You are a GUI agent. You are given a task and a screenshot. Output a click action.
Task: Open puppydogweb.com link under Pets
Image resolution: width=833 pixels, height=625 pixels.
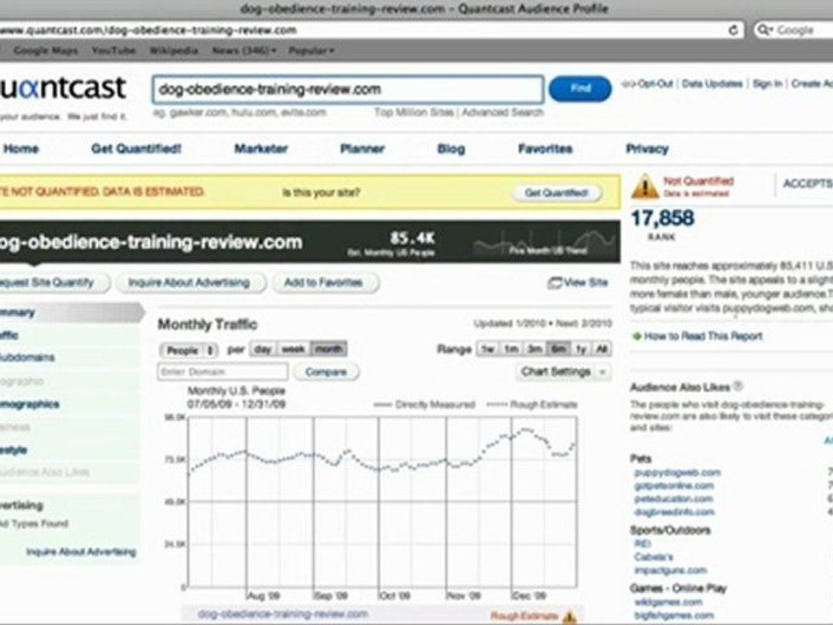coord(678,472)
